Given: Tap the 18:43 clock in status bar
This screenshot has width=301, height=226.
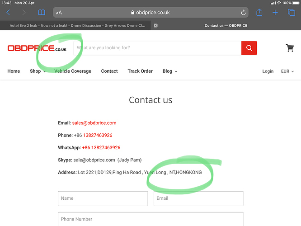Looking at the screenshot, I should click(x=6, y=3).
